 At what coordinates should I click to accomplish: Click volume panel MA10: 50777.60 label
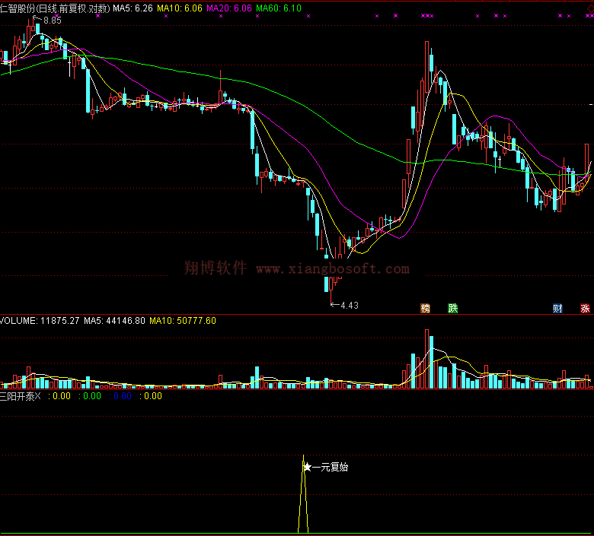click(x=182, y=321)
